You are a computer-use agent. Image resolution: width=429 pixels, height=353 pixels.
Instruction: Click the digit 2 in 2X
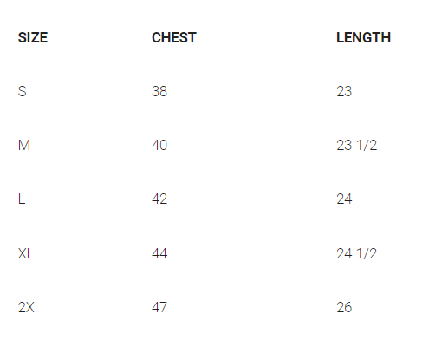point(22,307)
